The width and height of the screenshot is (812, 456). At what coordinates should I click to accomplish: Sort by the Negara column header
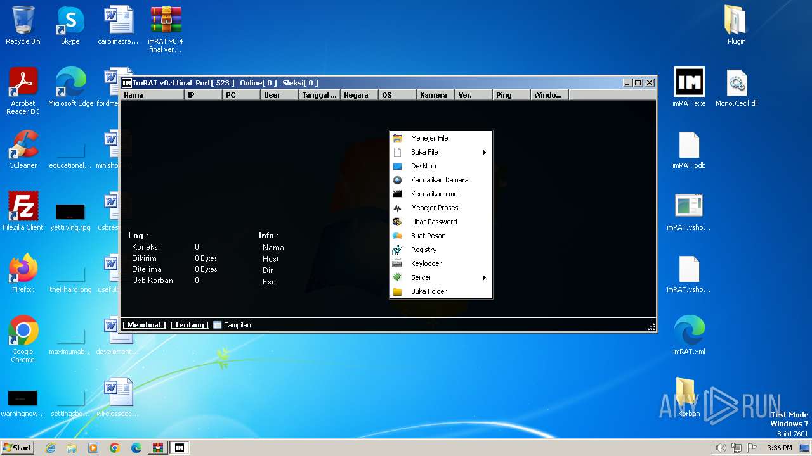359,95
